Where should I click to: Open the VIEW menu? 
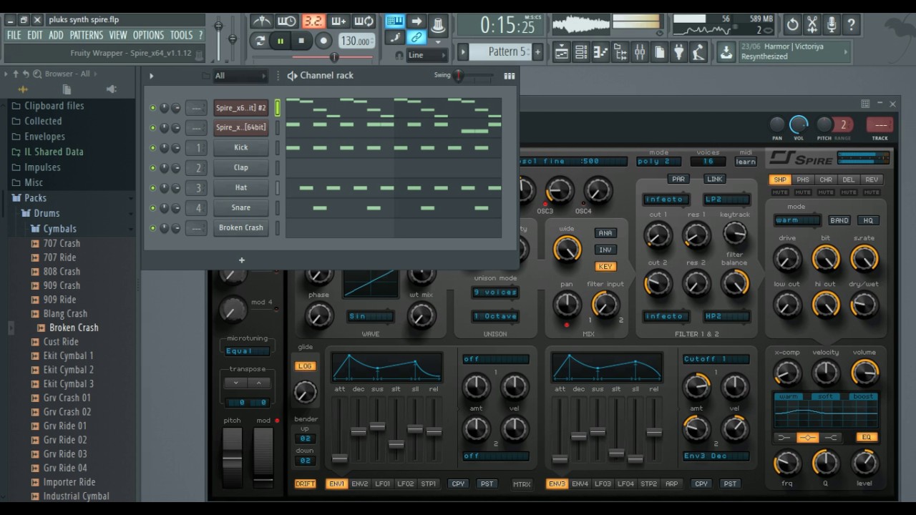(118, 35)
